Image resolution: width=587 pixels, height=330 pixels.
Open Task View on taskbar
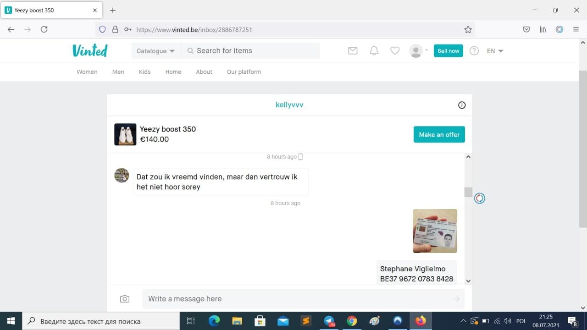191,321
